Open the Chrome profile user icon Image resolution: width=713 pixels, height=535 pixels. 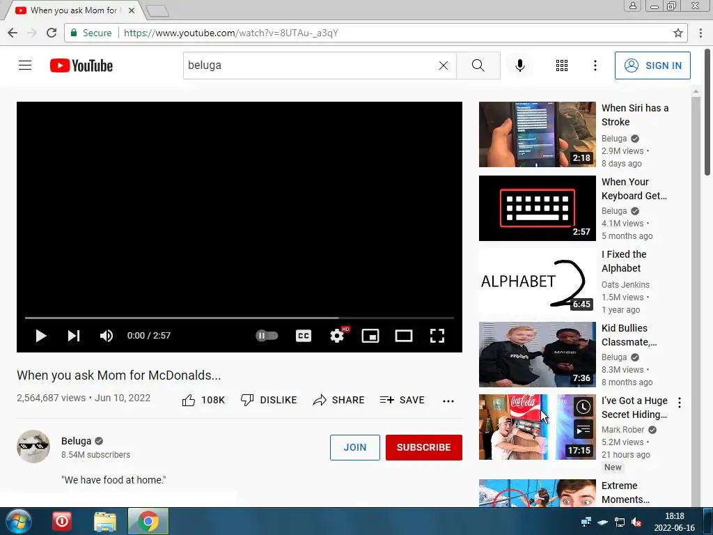632,6
